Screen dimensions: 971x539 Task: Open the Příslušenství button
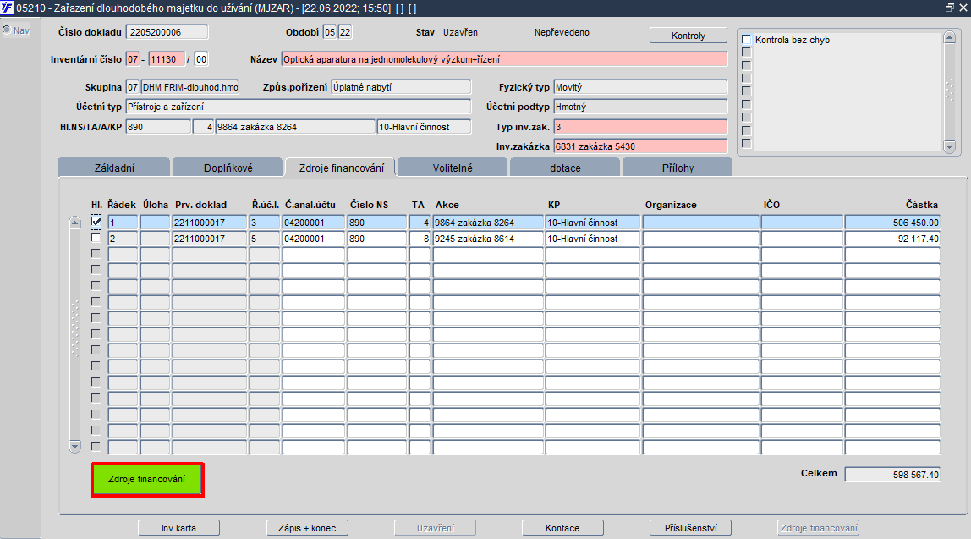tap(690, 528)
